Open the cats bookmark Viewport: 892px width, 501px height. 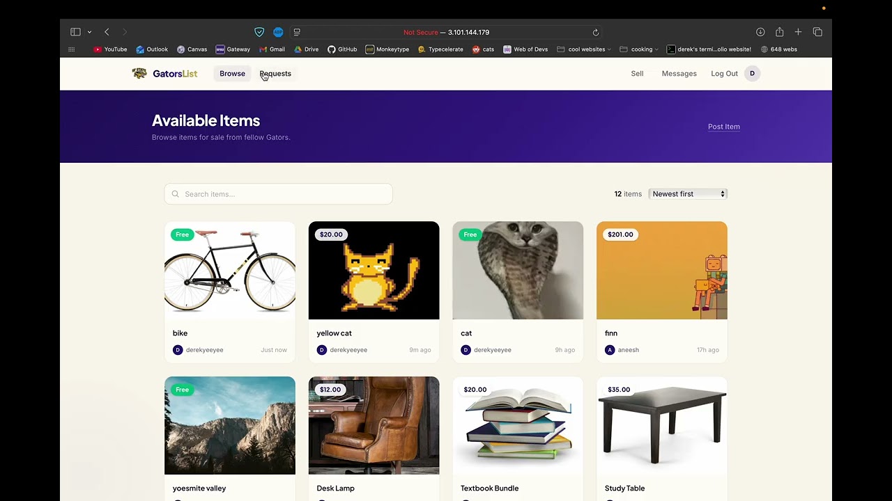[x=483, y=49]
